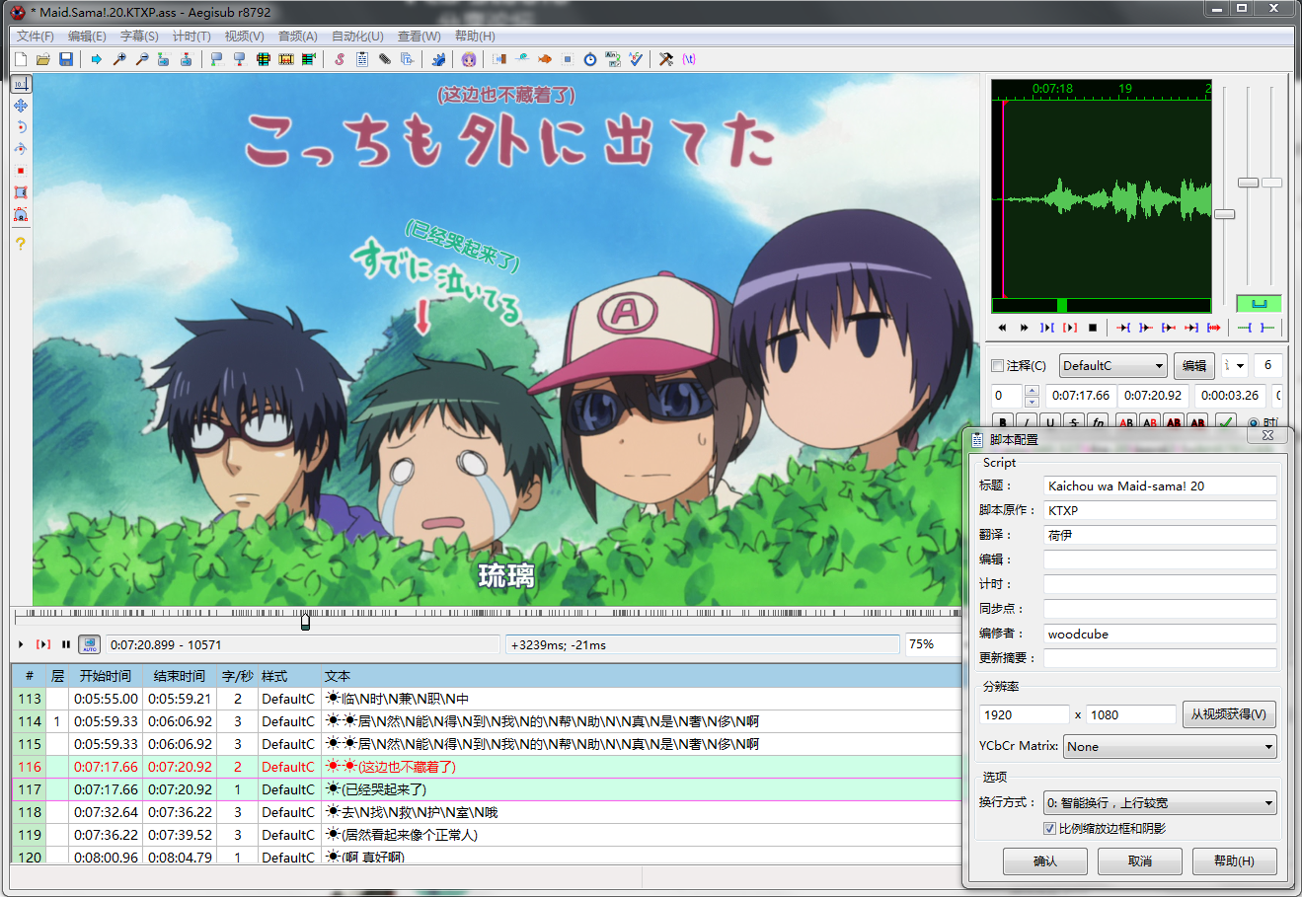Click the video seek bar handle
1302x897 pixels.
pyautogui.click(x=305, y=622)
